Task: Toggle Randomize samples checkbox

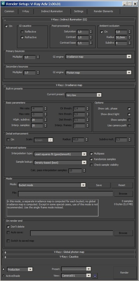Action: (x=91, y=159)
